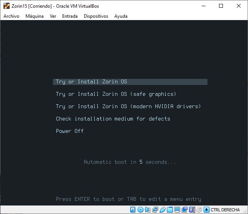
Task: Click the mouse integration status icon
Action: coord(199,210)
